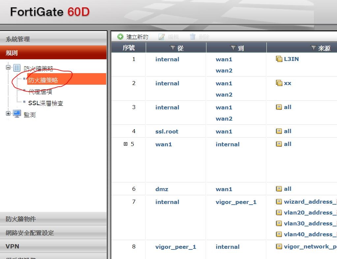Collapse the 防火牆策略 tree node

(8, 68)
